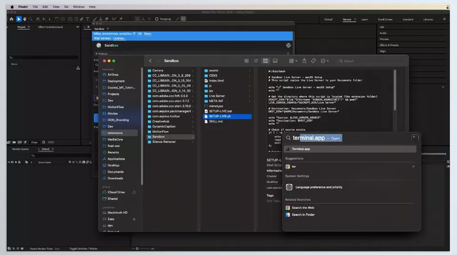
Task: Open the File menu
Action: point(35,7)
